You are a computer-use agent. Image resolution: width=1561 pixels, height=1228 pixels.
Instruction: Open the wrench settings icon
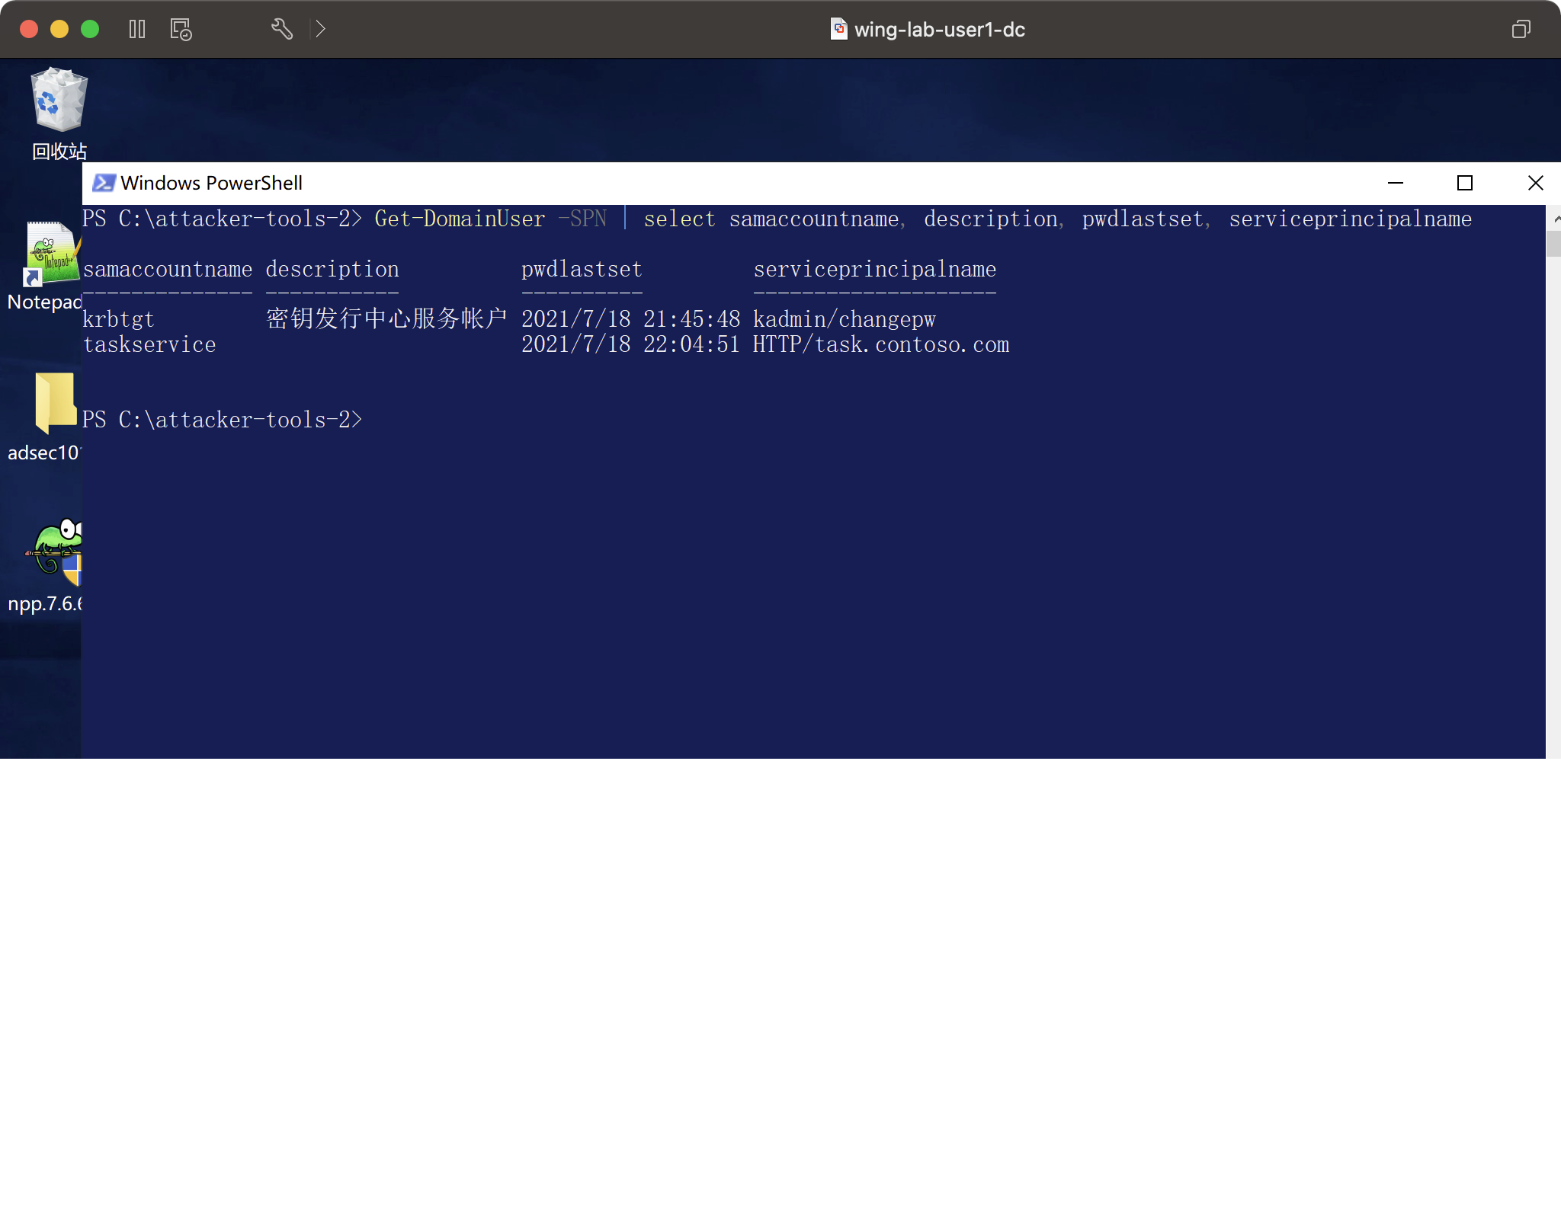282,29
